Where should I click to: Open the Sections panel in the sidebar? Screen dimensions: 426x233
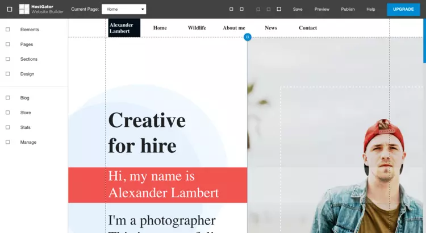(28, 59)
